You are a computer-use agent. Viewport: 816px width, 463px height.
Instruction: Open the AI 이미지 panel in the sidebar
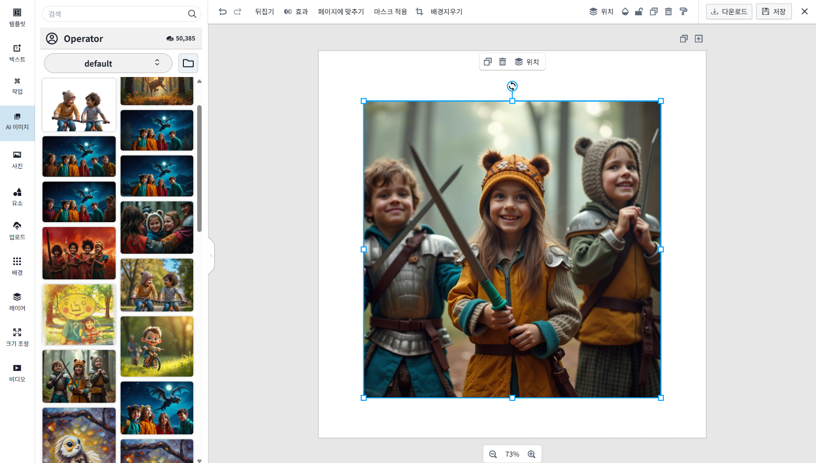(17, 122)
